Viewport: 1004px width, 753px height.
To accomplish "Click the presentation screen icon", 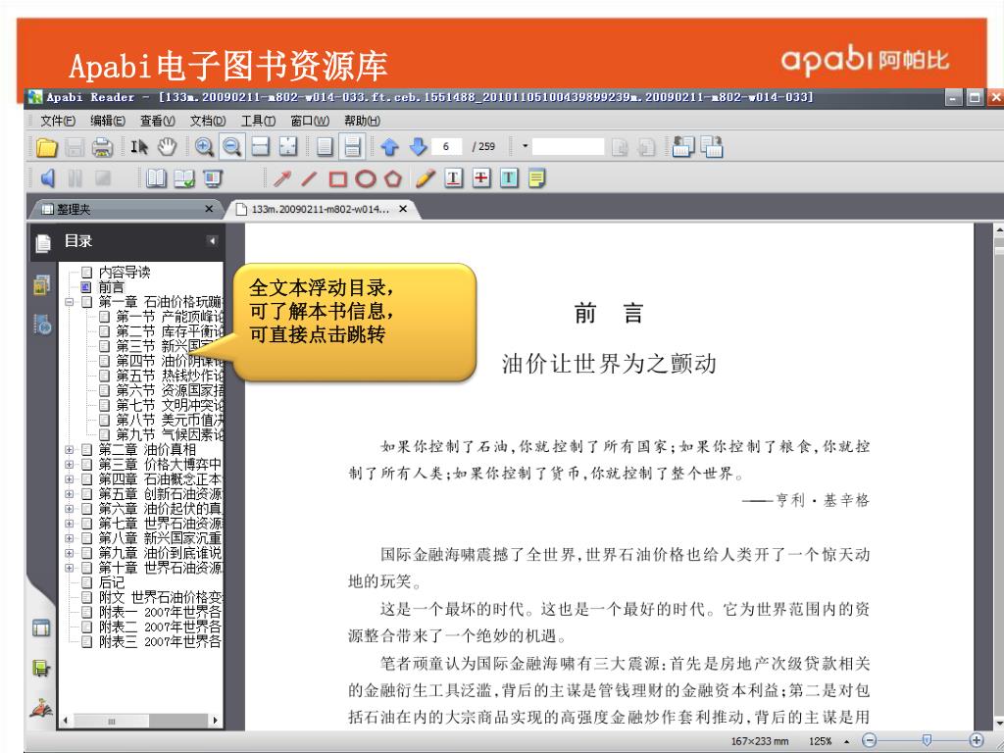I will [213, 178].
